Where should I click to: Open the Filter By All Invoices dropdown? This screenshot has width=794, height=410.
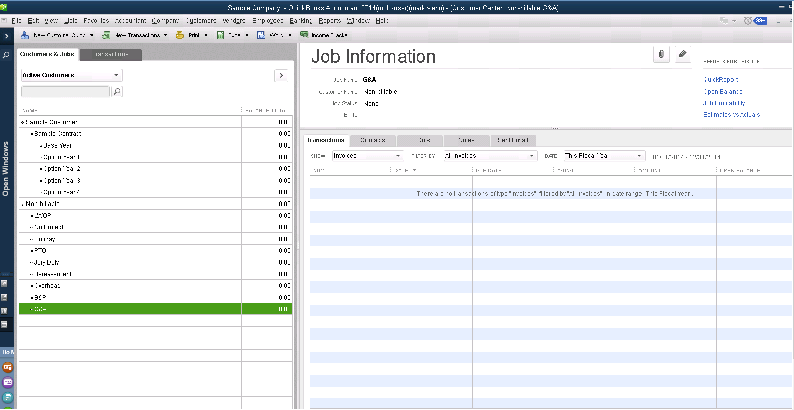[x=491, y=156]
